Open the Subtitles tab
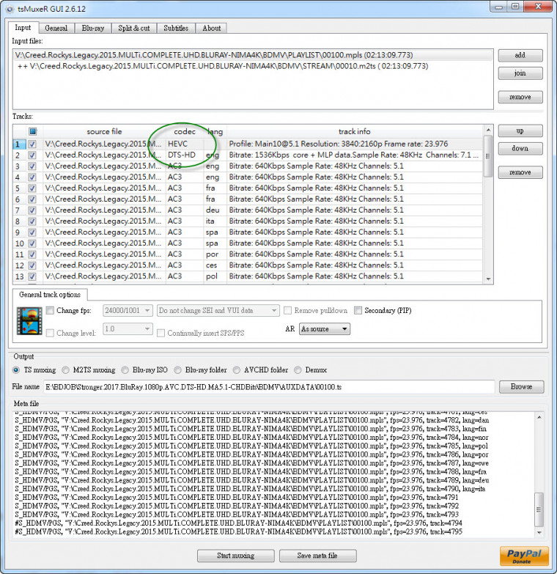557x574 pixels. click(176, 28)
